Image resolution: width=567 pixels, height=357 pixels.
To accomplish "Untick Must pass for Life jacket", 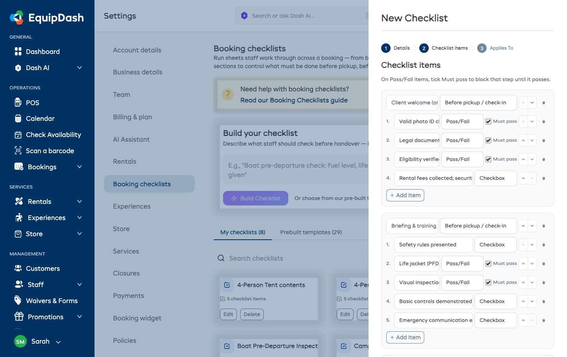I will click(488, 264).
